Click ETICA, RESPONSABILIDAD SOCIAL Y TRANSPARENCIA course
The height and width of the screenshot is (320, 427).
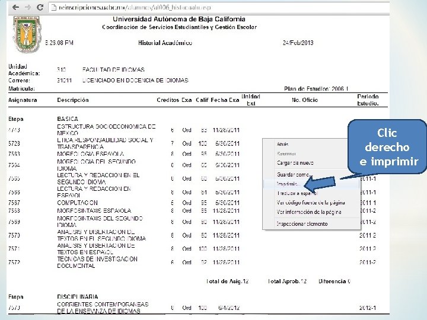[x=105, y=143]
